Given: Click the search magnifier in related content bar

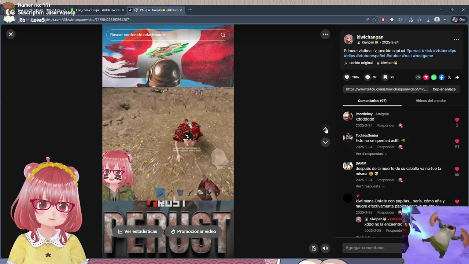Looking at the screenshot, I should tap(223, 35).
